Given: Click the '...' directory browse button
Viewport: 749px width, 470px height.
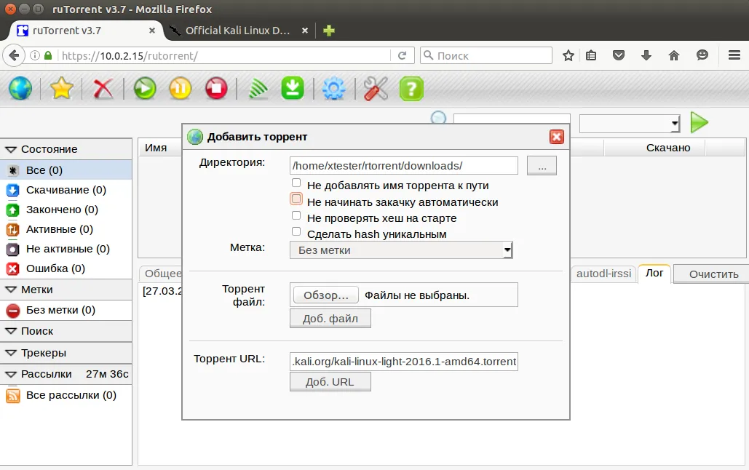Looking at the screenshot, I should 542,166.
